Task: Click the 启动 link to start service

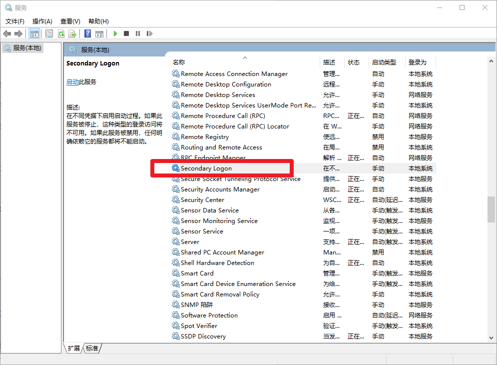Action: 72,82
